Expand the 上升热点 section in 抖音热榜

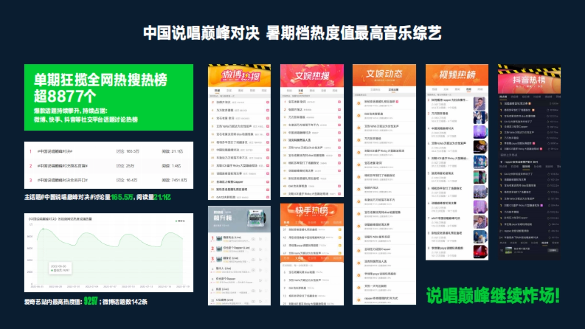coord(508,155)
